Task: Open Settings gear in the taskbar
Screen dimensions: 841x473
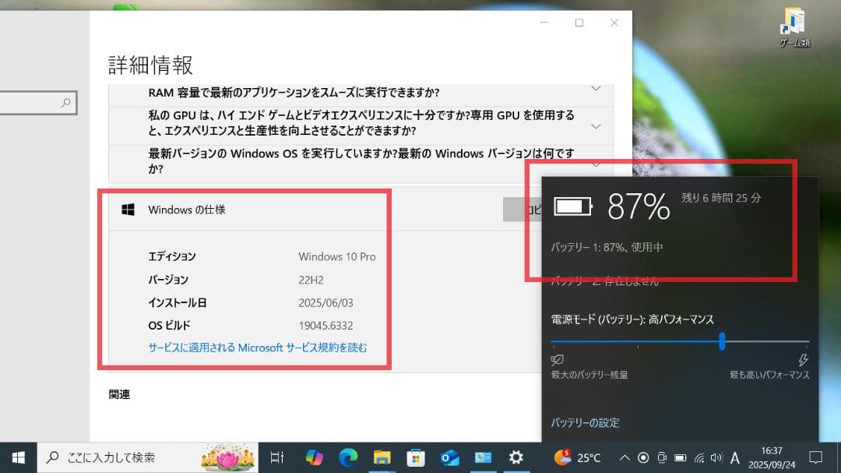Action: click(x=516, y=457)
